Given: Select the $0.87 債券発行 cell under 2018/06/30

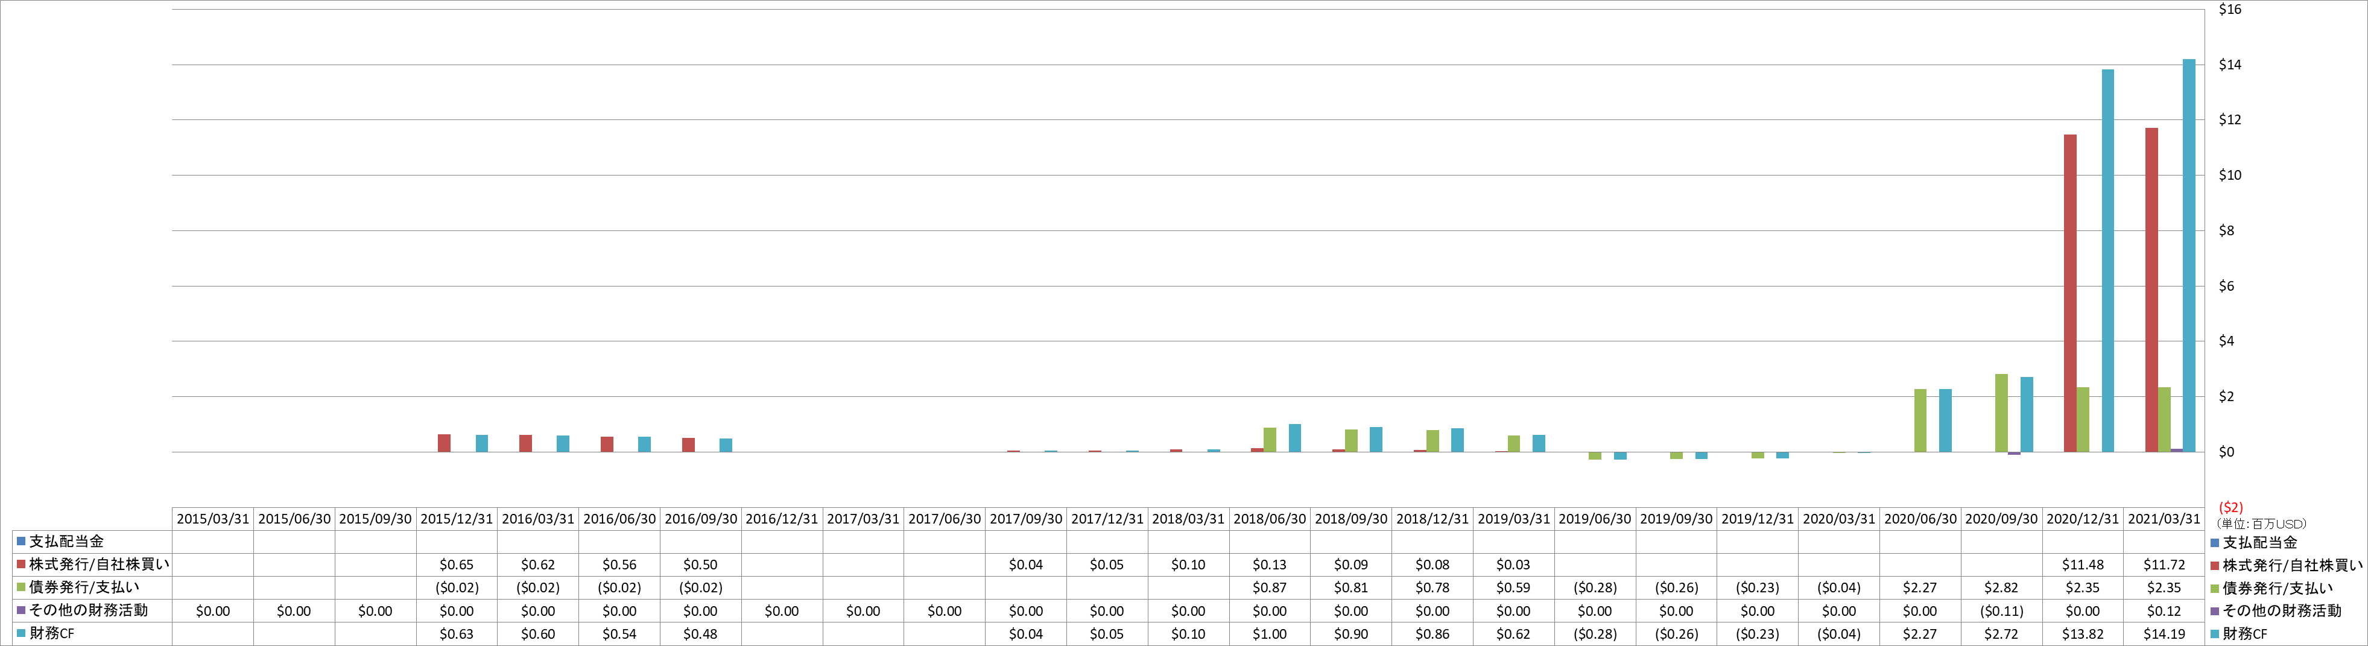Looking at the screenshot, I should (1270, 588).
